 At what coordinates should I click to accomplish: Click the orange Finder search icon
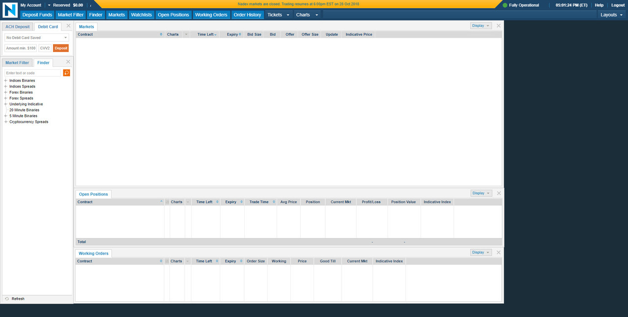[67, 73]
